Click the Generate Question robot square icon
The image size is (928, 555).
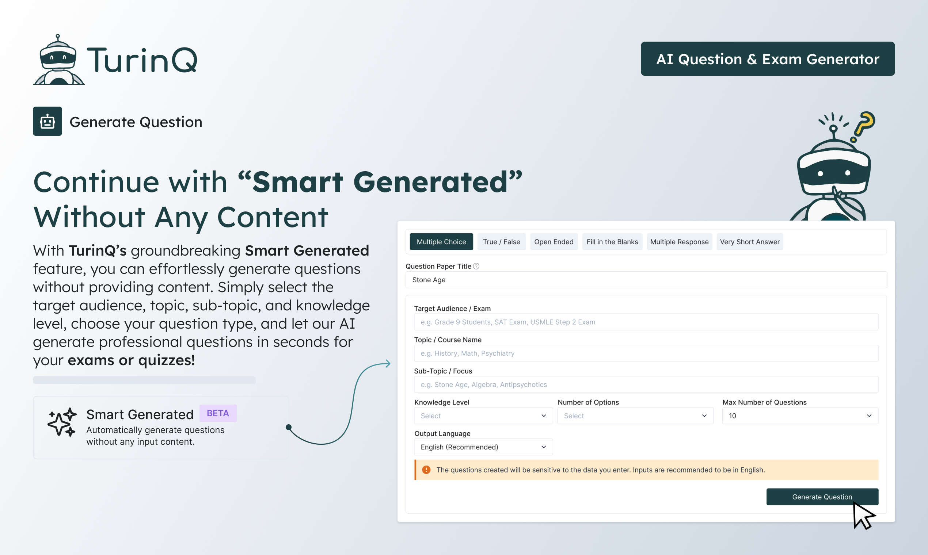pos(47,121)
